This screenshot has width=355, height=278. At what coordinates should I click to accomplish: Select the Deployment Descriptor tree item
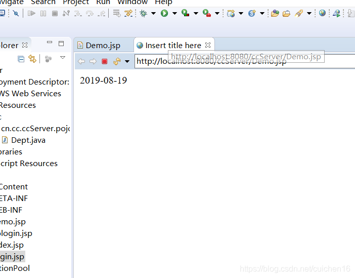[x=34, y=82]
